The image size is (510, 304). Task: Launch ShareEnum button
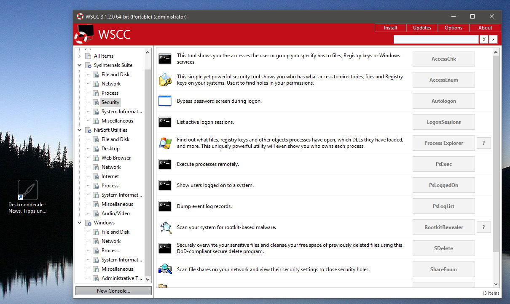(x=444, y=269)
